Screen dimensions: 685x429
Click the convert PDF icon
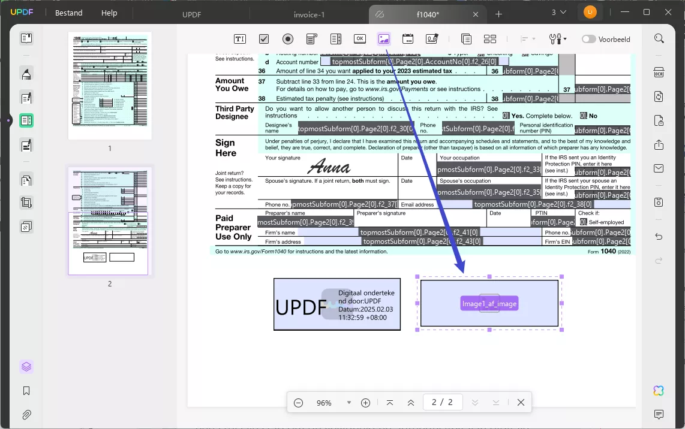(x=659, y=96)
